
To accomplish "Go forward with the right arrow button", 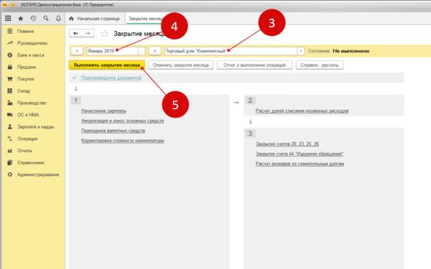I will tap(88, 33).
